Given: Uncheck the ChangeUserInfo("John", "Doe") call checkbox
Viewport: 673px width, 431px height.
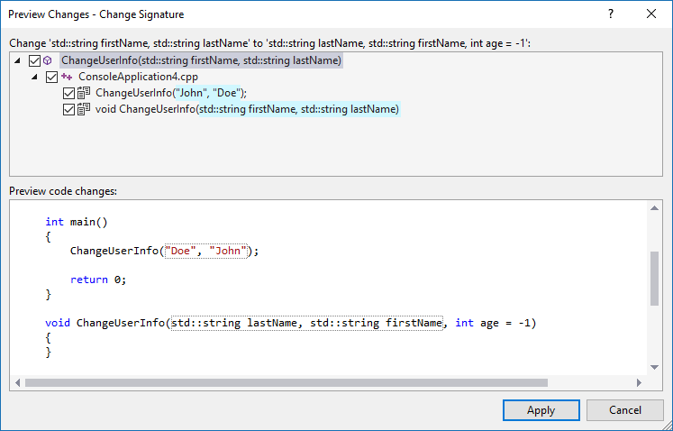Looking at the screenshot, I should 68,93.
